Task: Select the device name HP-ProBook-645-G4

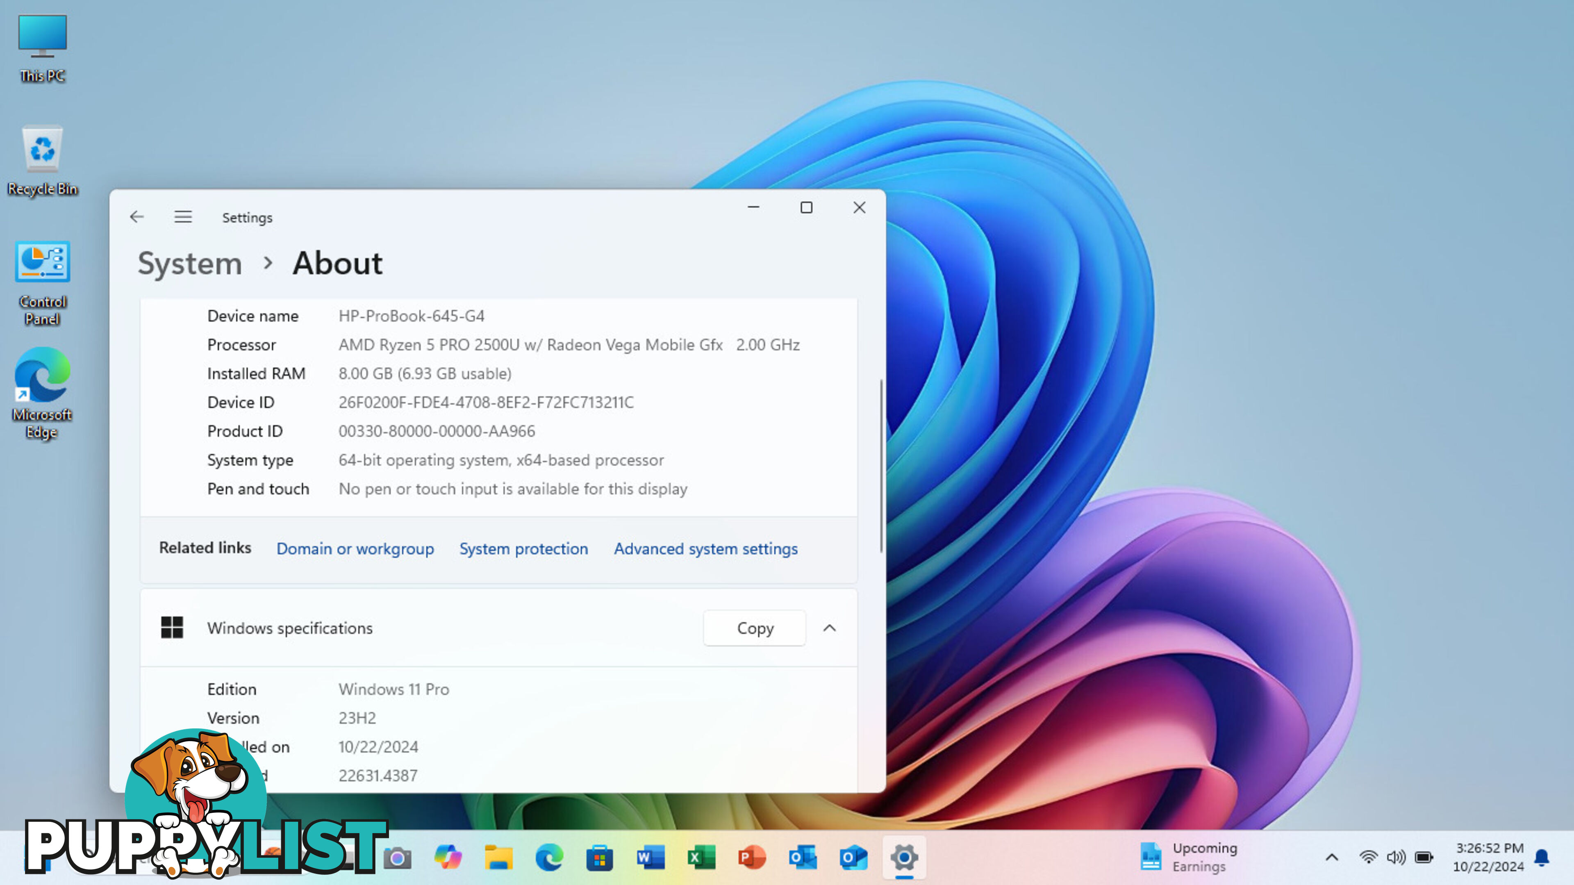Action: 411,316
